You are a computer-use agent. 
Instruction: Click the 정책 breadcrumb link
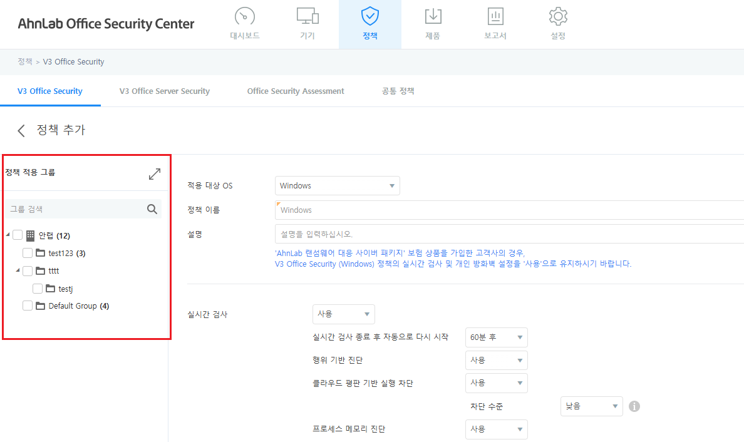click(24, 61)
